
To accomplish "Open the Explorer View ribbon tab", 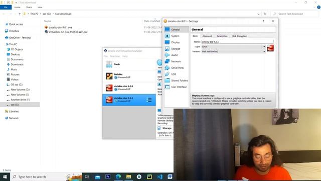I will 40,7.
